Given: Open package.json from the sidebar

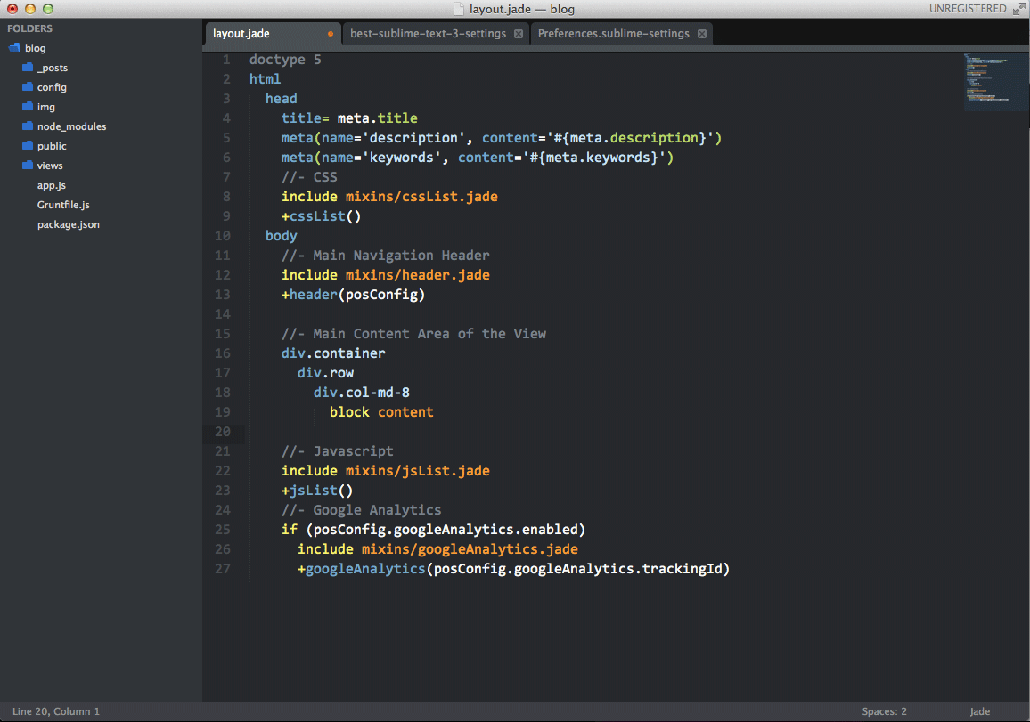Looking at the screenshot, I should [x=69, y=224].
